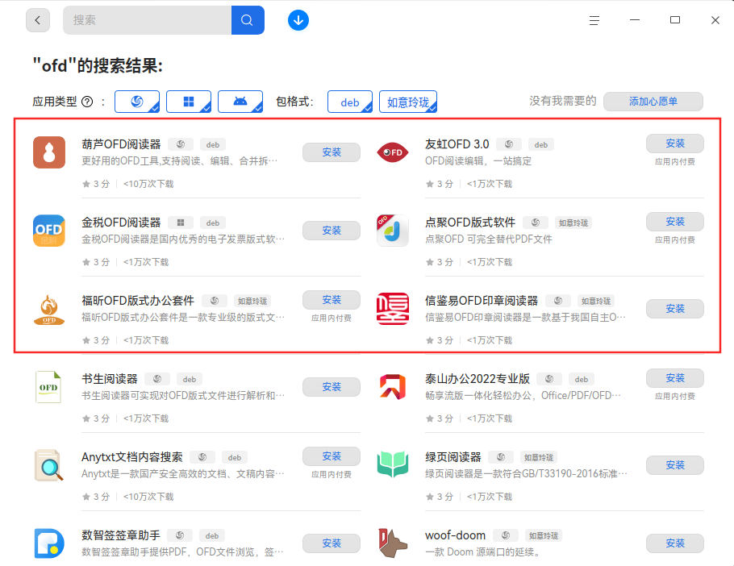Focus the 搜索 search input field
The height and width of the screenshot is (566, 734).
(148, 20)
